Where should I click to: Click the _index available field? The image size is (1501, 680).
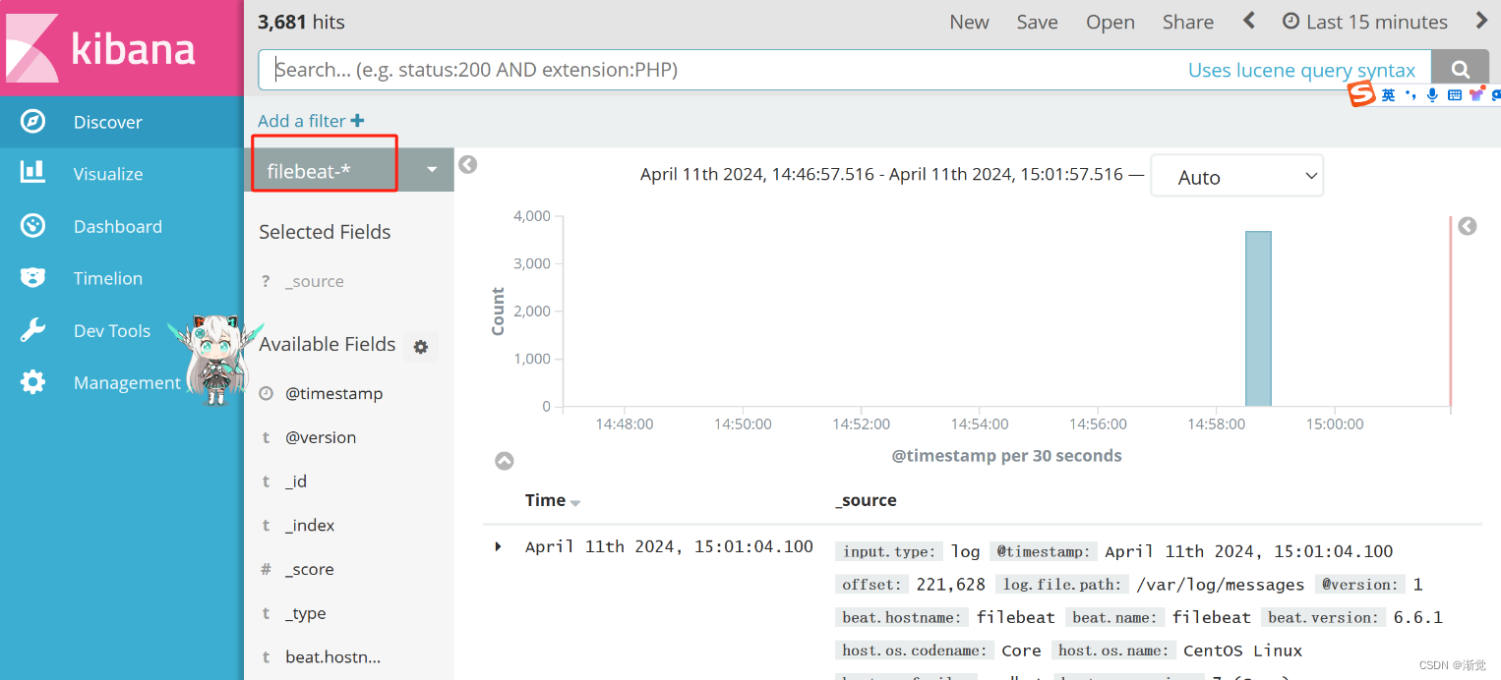tap(310, 526)
